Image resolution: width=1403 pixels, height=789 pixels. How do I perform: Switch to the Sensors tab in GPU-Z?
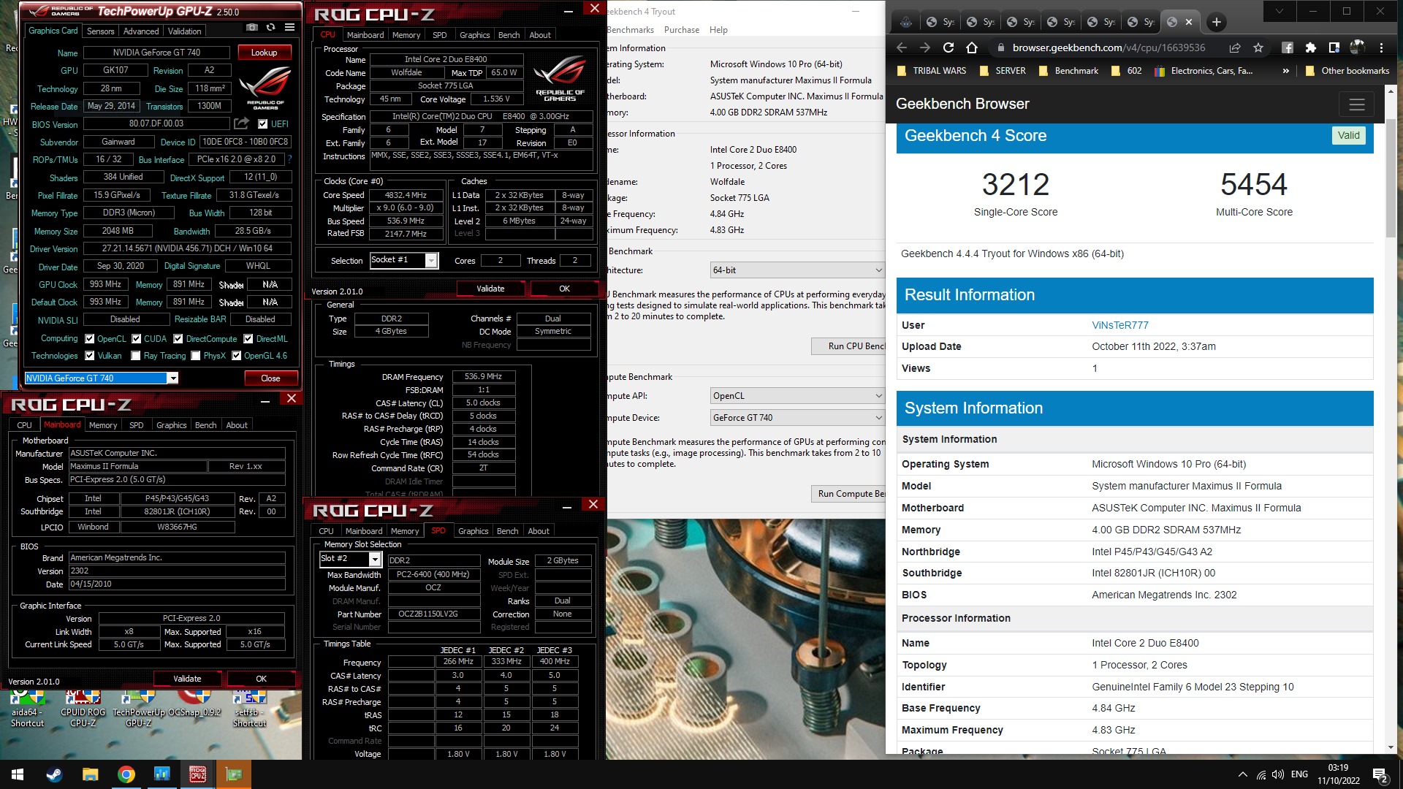pyautogui.click(x=101, y=31)
